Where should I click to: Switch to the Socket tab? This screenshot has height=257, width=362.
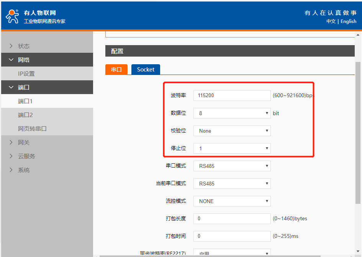pyautogui.click(x=146, y=70)
